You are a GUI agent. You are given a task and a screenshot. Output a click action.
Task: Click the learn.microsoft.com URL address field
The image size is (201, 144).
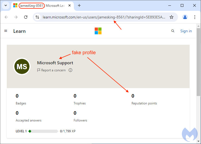(x=104, y=17)
